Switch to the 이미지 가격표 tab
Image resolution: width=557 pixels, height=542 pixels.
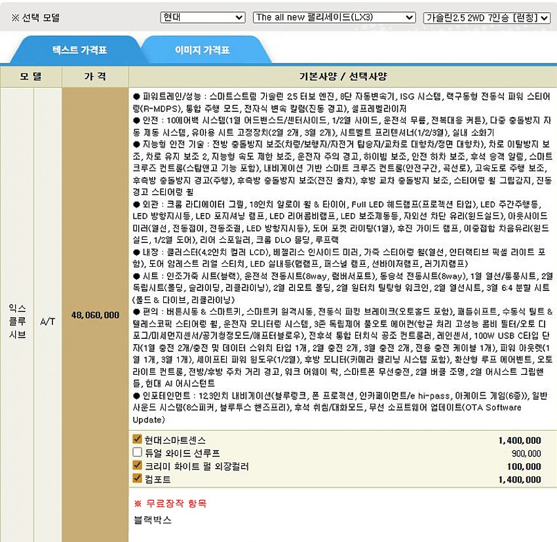tap(202, 49)
